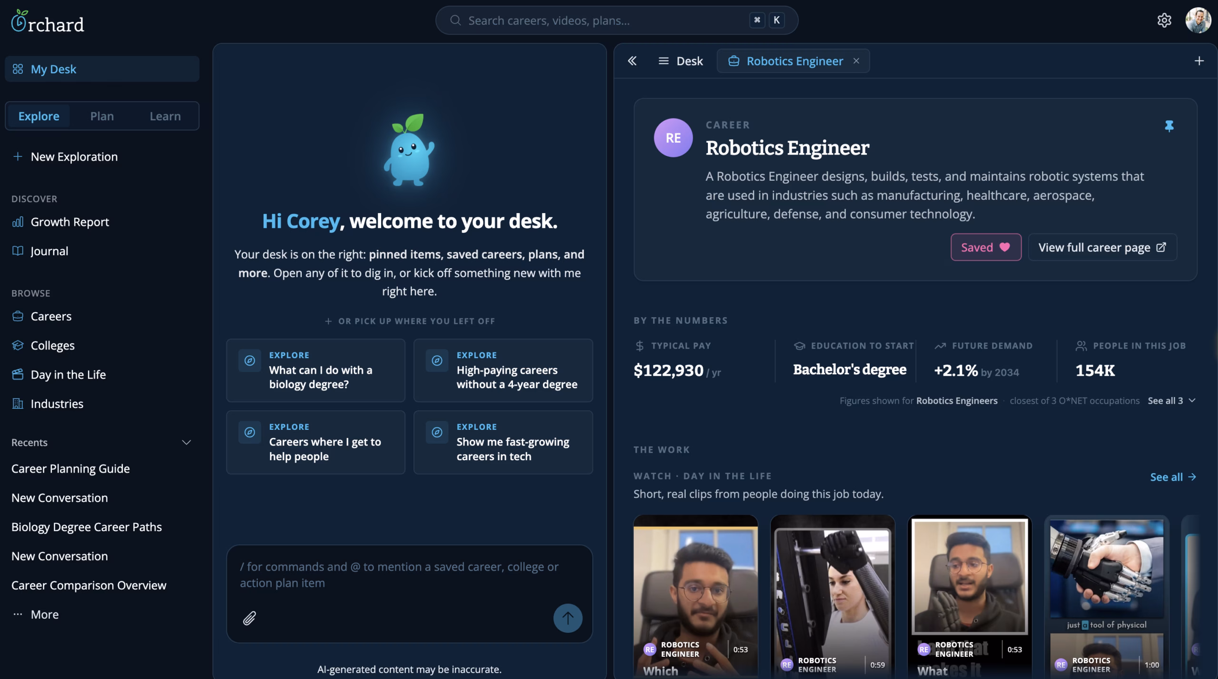Close the Robotics Engineer tab

coord(856,61)
